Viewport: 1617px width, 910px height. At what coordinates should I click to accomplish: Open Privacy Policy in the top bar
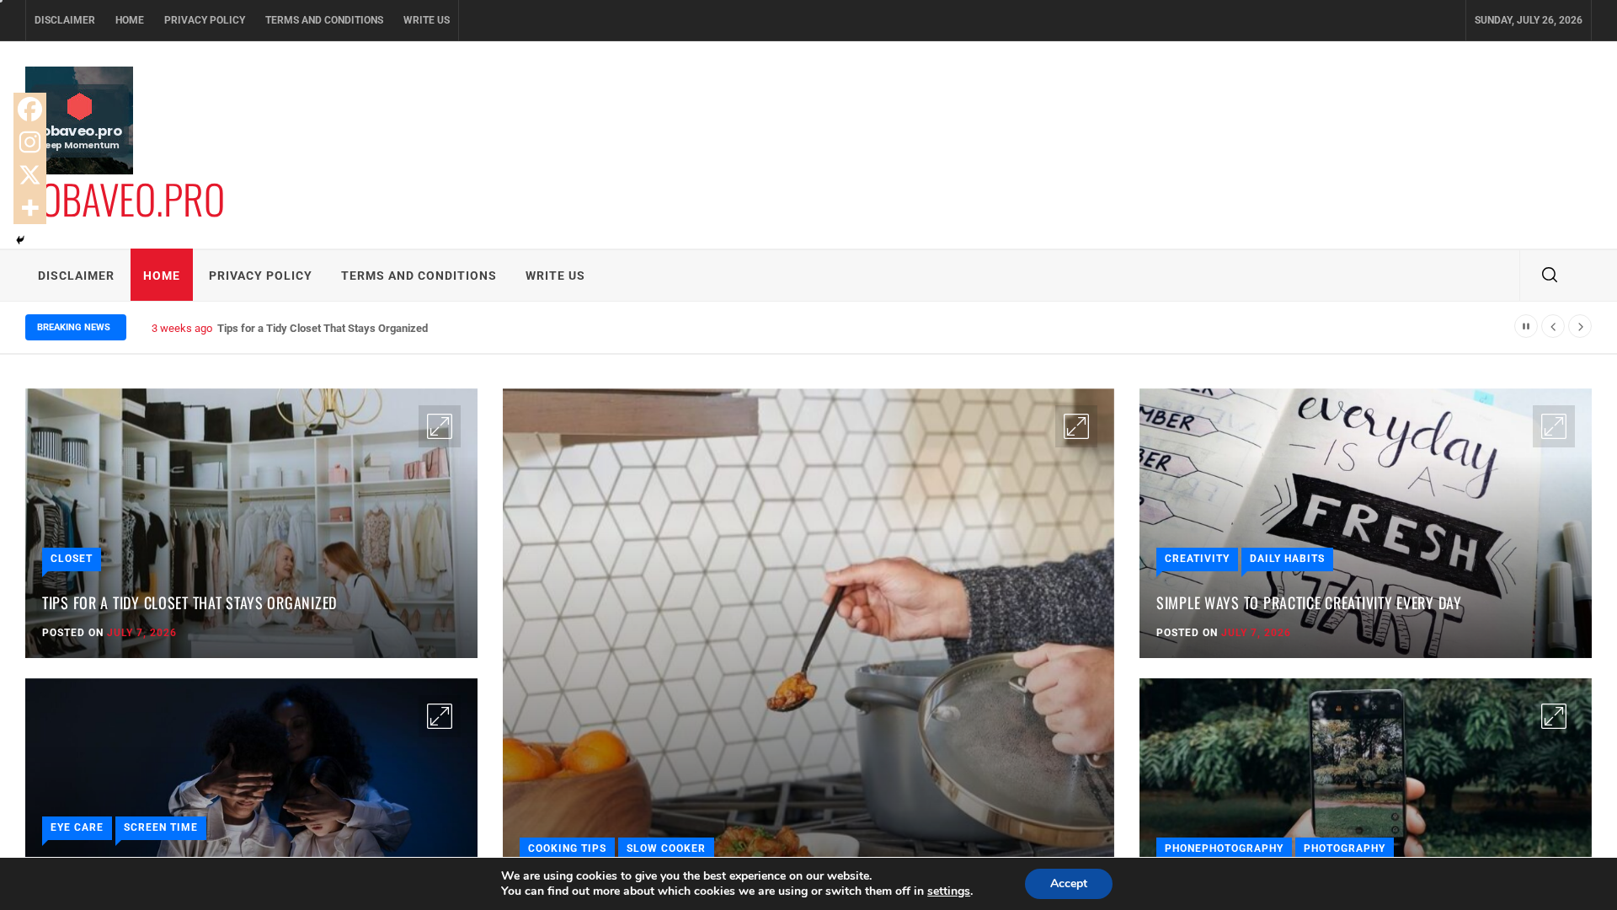(205, 20)
